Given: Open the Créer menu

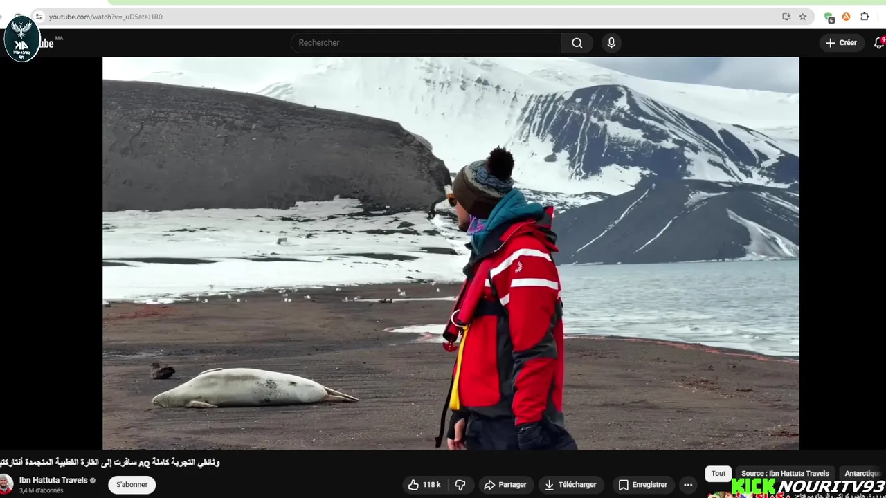Looking at the screenshot, I should (842, 43).
